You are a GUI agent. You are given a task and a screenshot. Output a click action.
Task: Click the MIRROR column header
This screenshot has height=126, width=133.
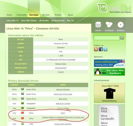63,85
